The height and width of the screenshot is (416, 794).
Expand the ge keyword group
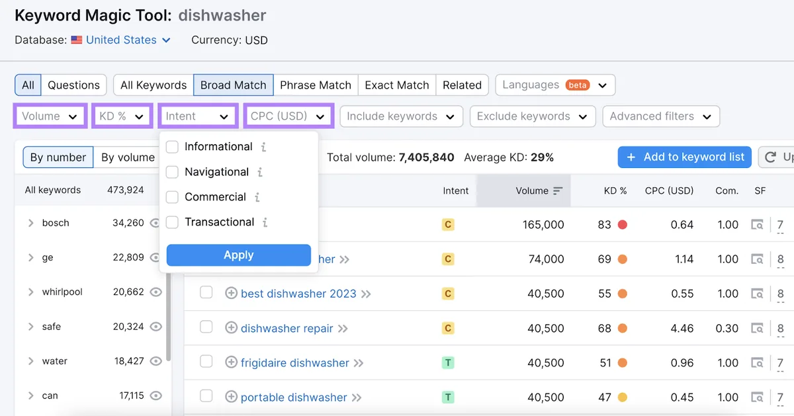30,257
